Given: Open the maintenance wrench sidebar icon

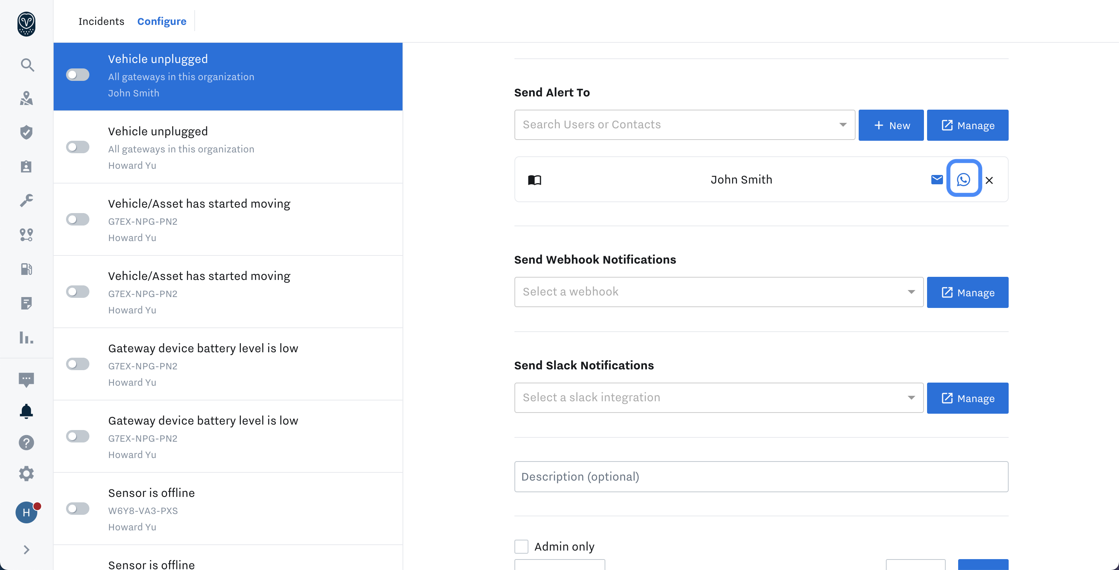Looking at the screenshot, I should (26, 201).
